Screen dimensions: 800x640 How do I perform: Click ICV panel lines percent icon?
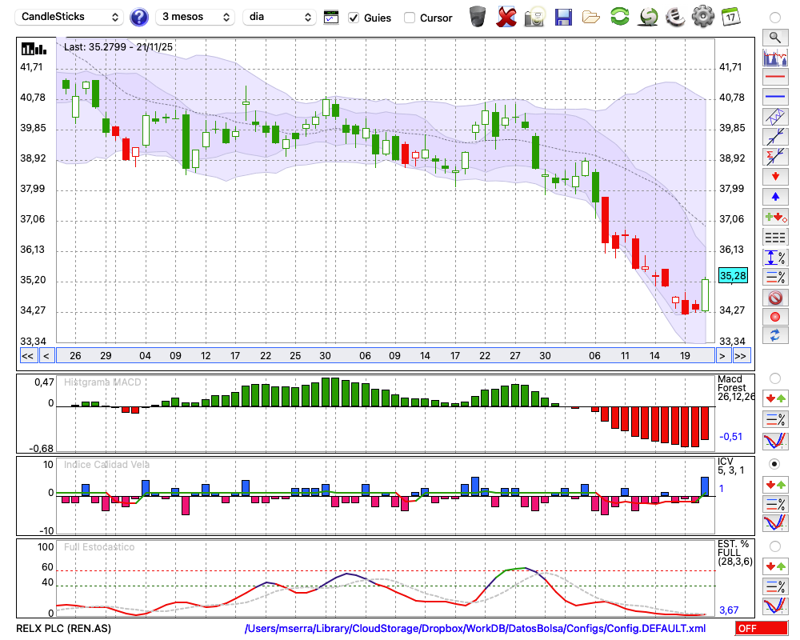[x=775, y=504]
